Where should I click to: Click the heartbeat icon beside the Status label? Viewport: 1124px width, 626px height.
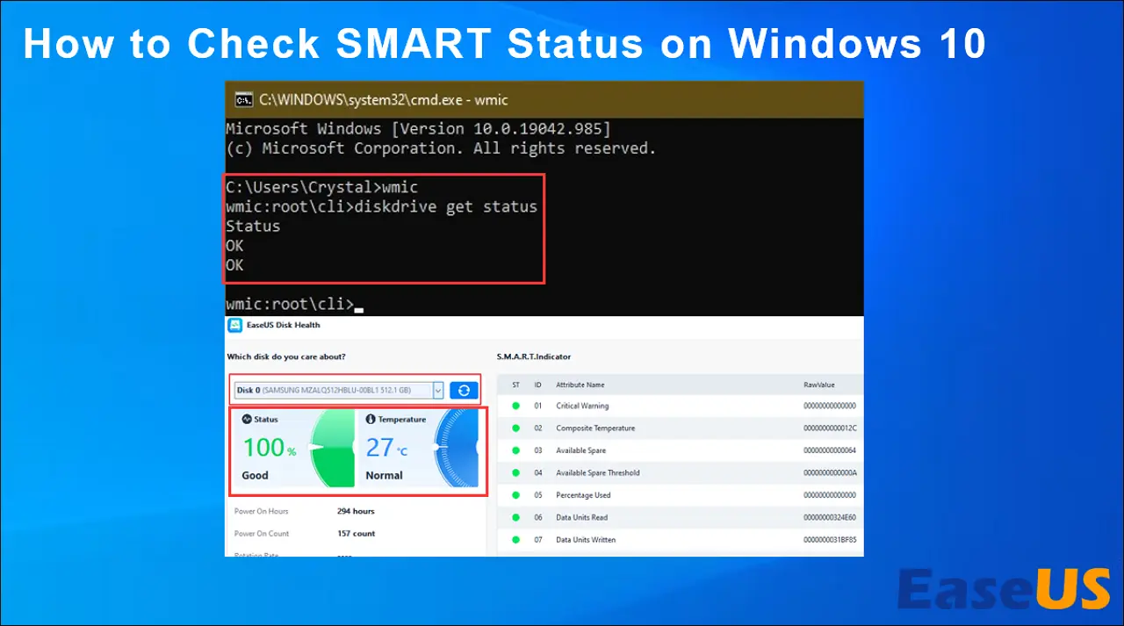click(247, 420)
